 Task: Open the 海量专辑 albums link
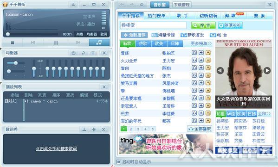coord(163,35)
